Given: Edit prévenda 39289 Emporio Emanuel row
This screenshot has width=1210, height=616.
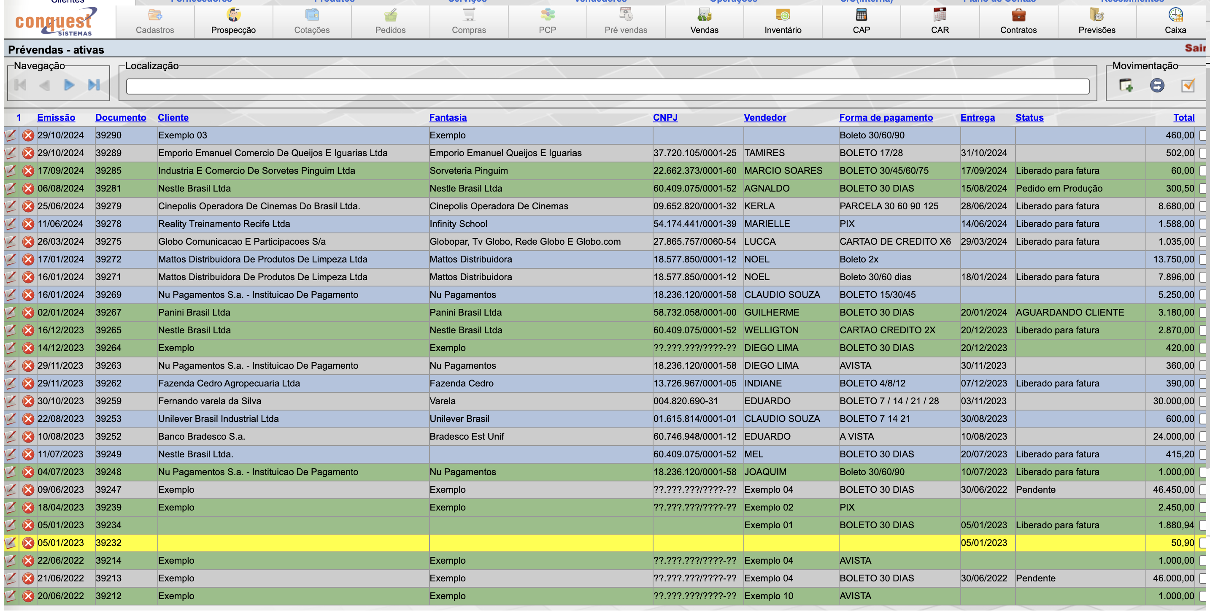Looking at the screenshot, I should pyautogui.click(x=10, y=153).
